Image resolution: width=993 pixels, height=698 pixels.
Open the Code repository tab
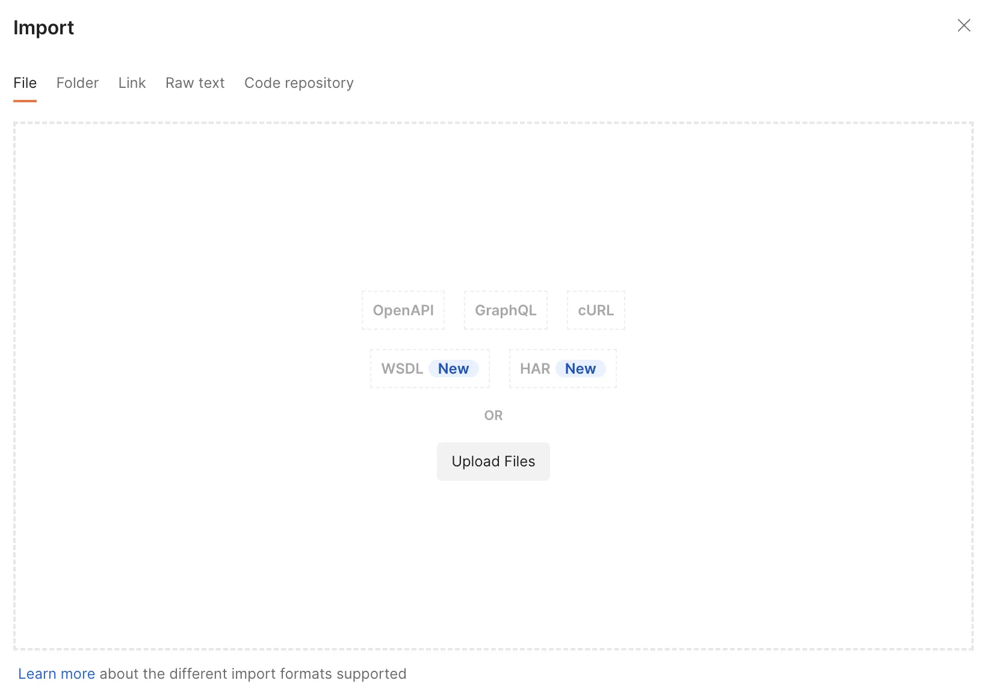(299, 83)
